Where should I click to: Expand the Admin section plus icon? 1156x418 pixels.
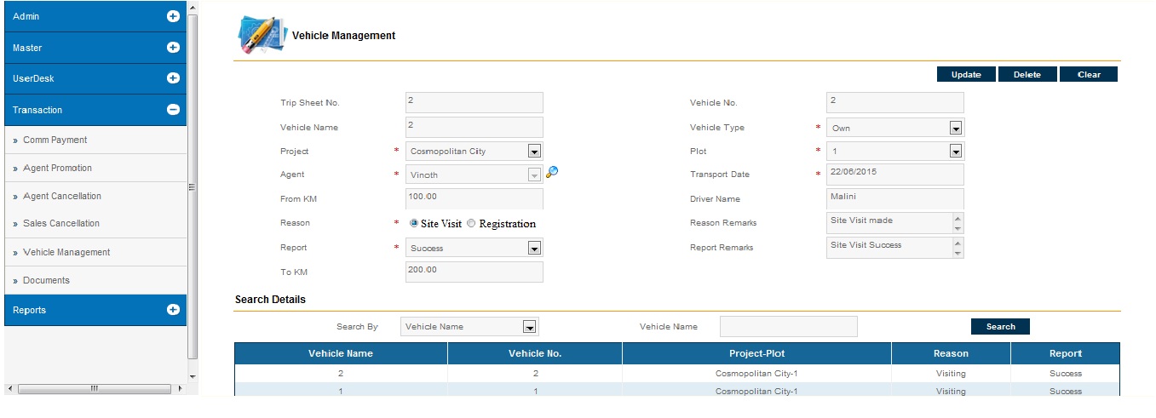(x=173, y=16)
